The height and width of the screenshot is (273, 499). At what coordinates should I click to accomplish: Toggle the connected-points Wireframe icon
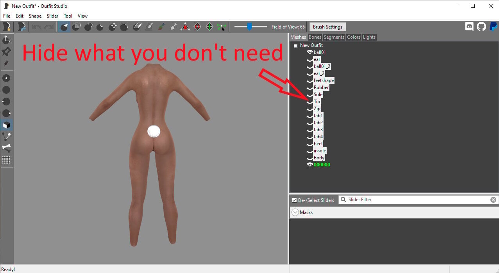(x=6, y=137)
